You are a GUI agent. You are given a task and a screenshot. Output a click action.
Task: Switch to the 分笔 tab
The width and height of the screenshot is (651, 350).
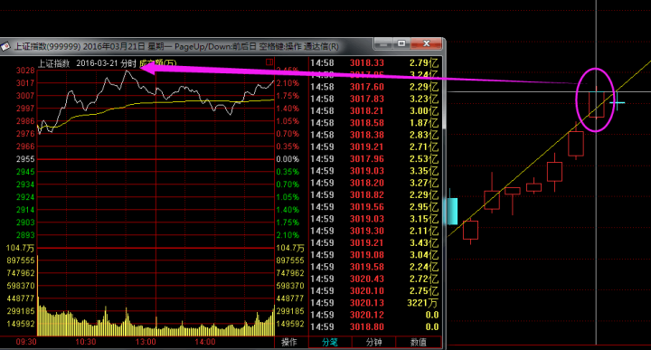pyautogui.click(x=330, y=342)
